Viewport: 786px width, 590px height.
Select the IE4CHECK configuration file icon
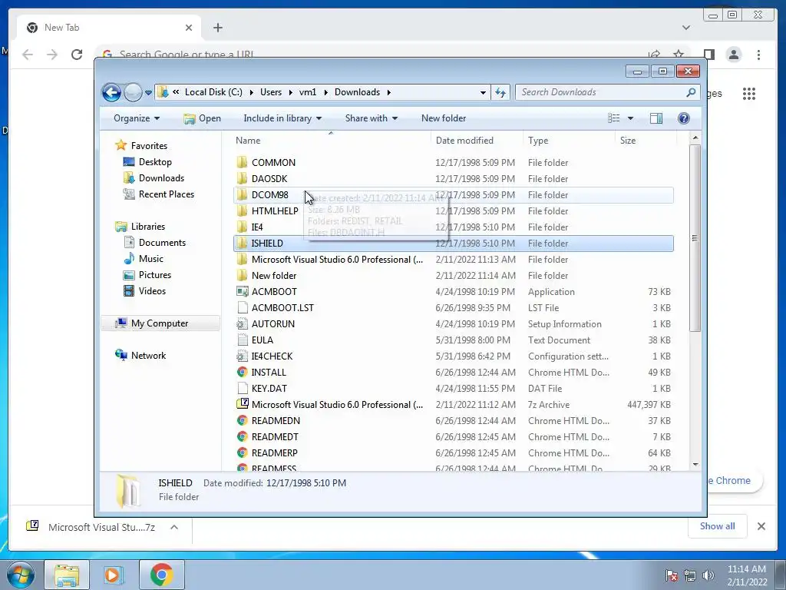[242, 356]
